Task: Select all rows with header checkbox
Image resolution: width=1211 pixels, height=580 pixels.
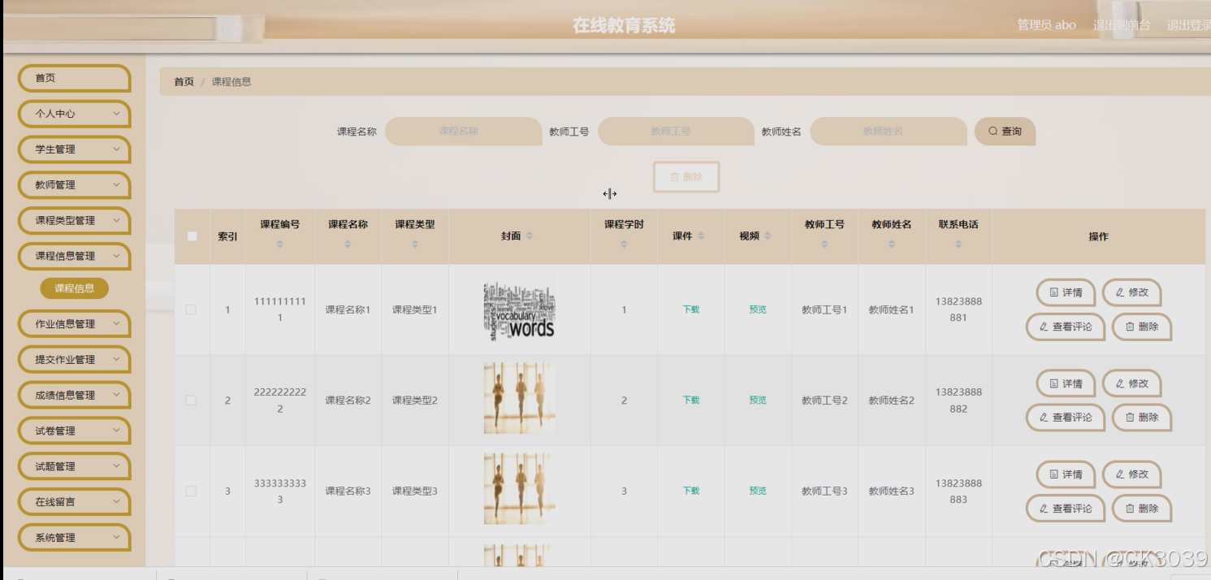Action: (192, 236)
